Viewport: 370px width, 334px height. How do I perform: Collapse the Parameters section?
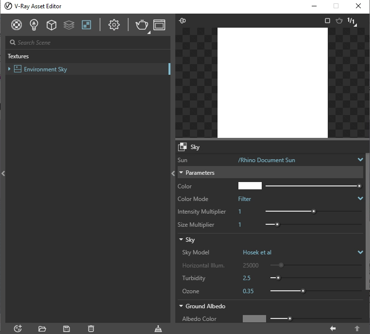(x=181, y=173)
